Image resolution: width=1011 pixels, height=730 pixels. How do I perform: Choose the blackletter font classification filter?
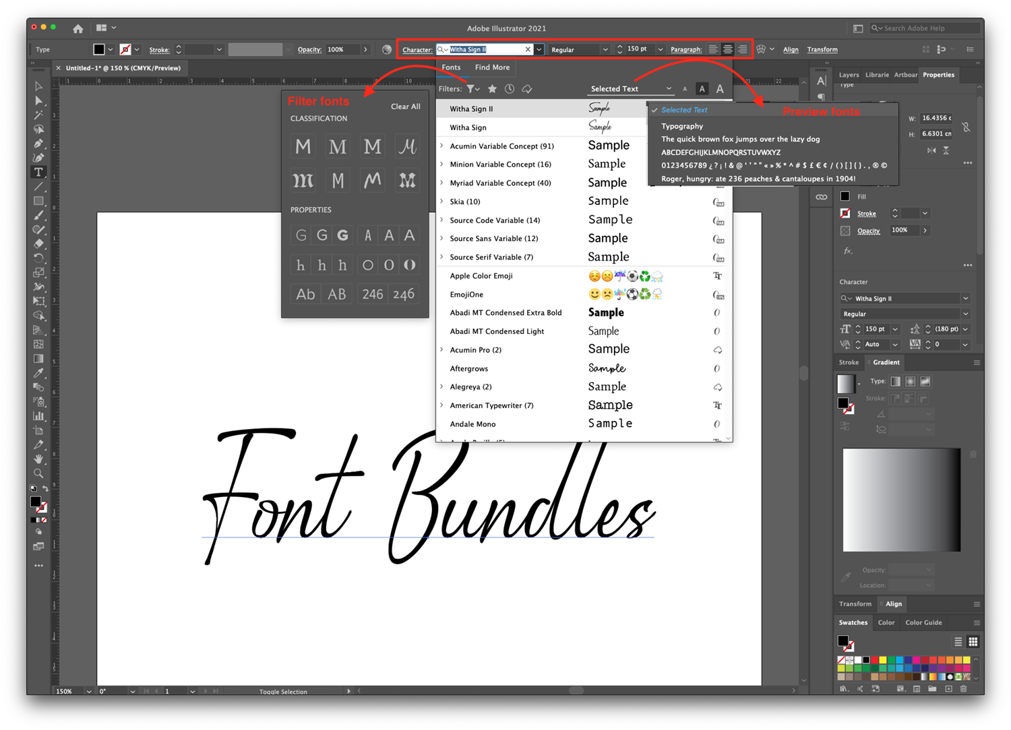click(x=303, y=180)
